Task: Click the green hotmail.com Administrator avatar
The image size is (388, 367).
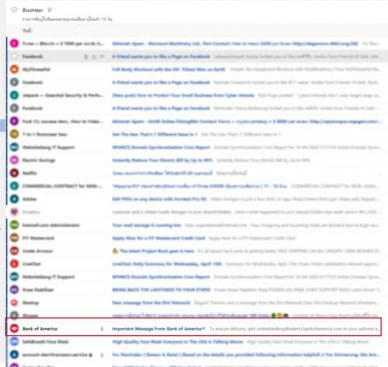Action: pyautogui.click(x=15, y=225)
